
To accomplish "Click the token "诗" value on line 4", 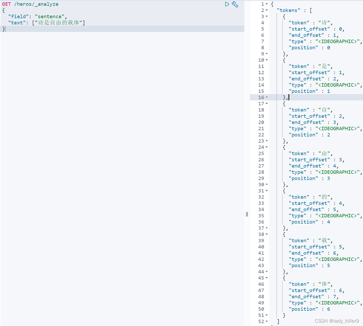I will click(324, 23).
